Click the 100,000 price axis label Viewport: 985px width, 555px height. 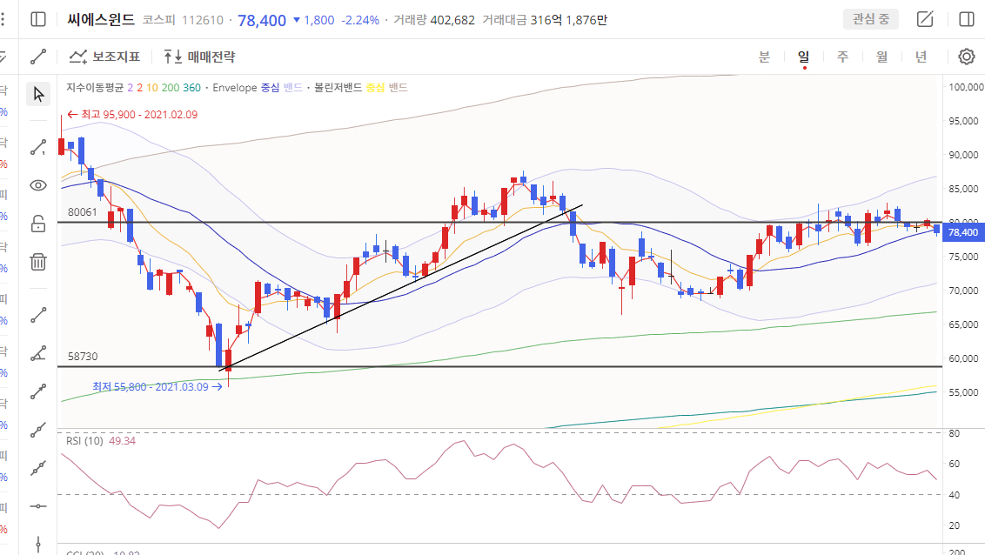pos(966,87)
